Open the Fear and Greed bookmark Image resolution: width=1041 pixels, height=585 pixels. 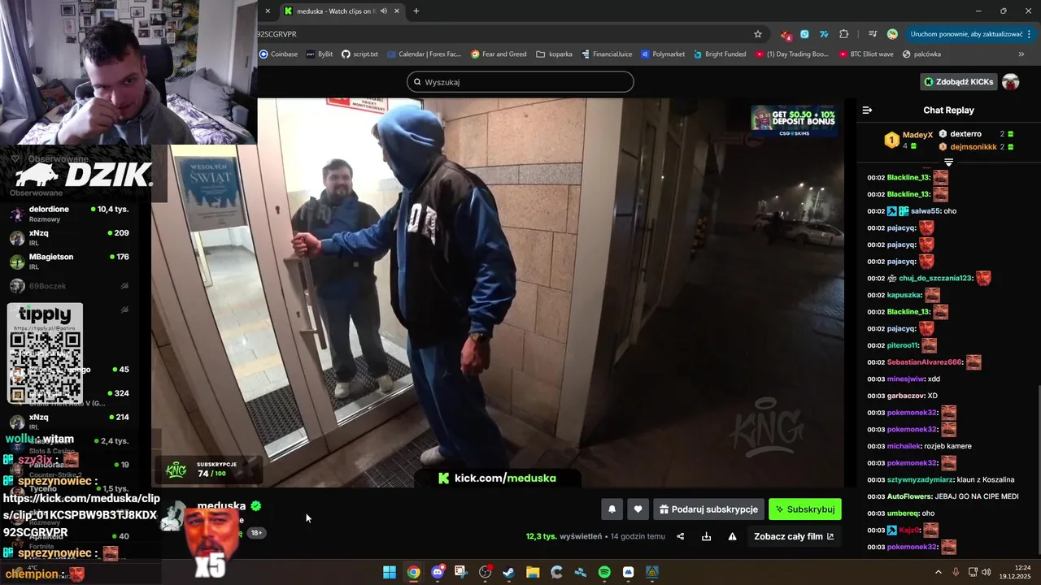[x=499, y=54]
